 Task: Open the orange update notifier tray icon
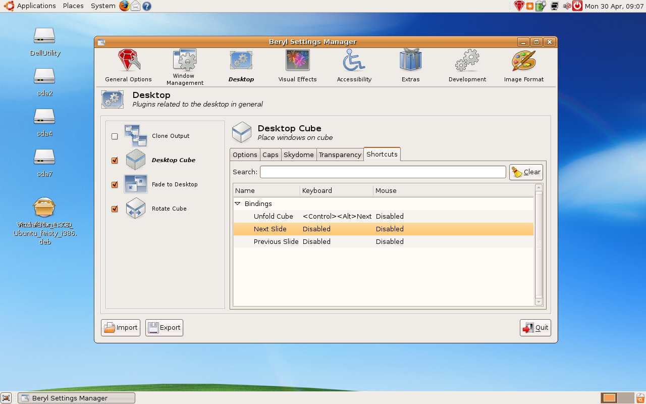530,6
